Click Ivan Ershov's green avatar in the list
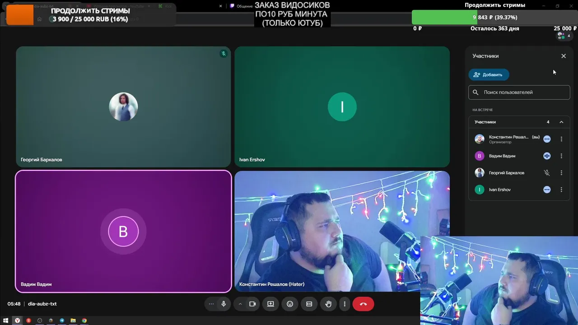Image resolution: width=578 pixels, height=325 pixels. (x=480, y=190)
